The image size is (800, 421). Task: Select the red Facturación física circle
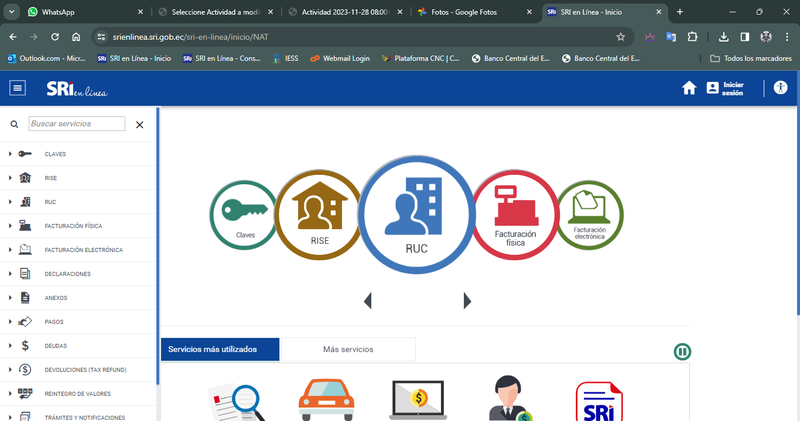[515, 215]
